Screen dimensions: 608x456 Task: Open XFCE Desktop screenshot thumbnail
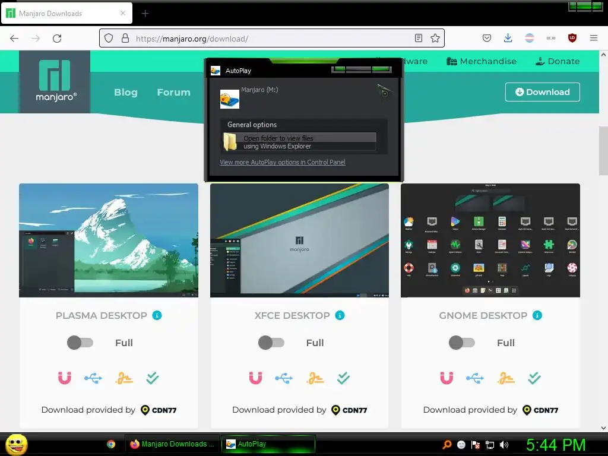pyautogui.click(x=299, y=240)
